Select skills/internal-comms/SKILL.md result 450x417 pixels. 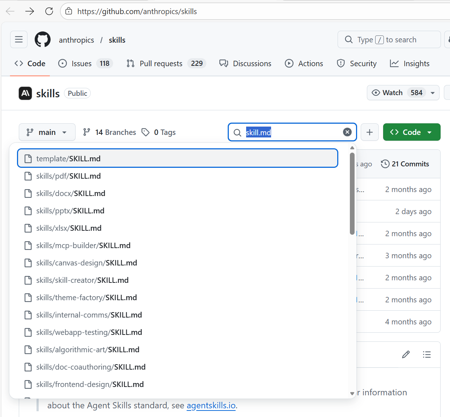pos(177,315)
